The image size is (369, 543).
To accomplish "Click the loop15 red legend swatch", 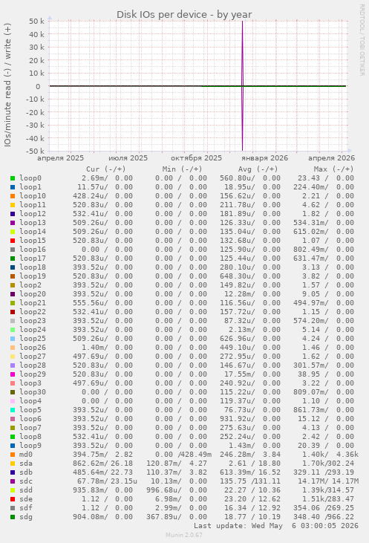I will pyautogui.click(x=13, y=241).
